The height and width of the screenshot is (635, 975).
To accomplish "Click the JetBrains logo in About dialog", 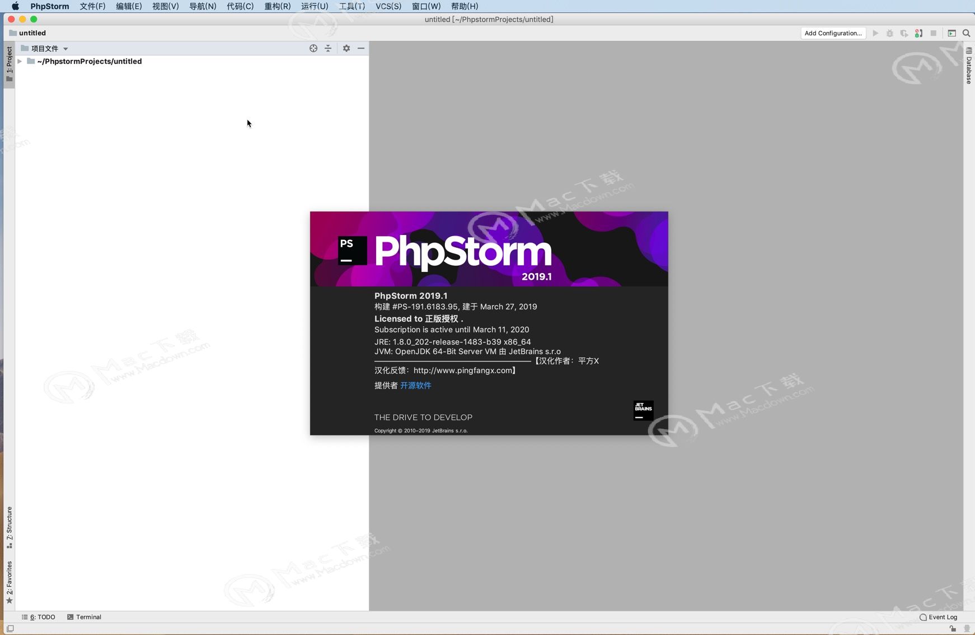I will [643, 411].
